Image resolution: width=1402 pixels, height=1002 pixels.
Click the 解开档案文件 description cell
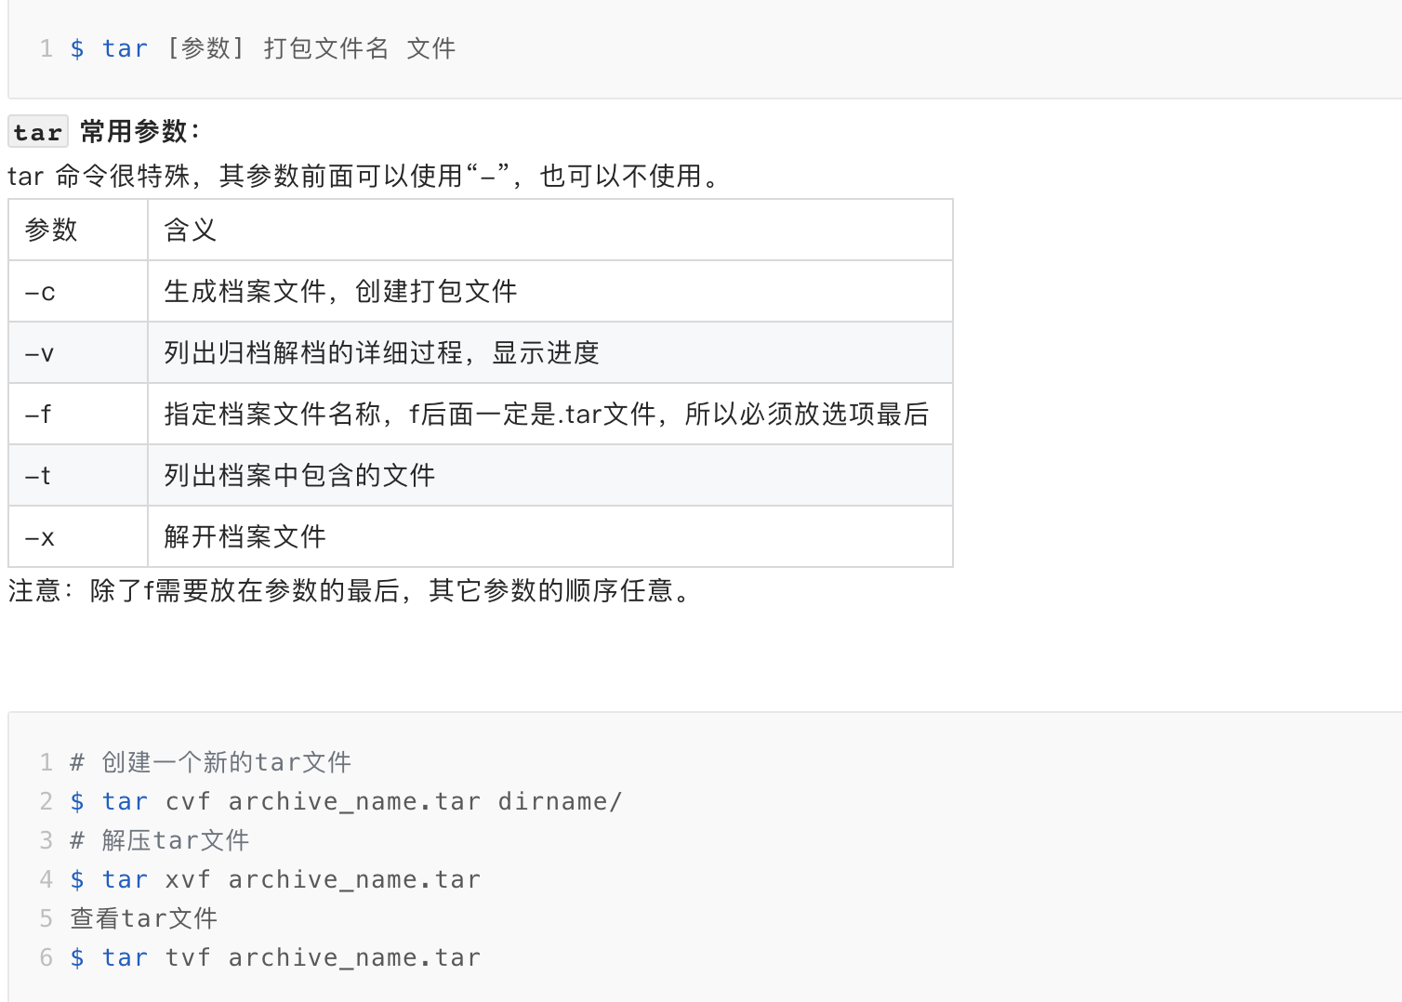pyautogui.click(x=550, y=536)
